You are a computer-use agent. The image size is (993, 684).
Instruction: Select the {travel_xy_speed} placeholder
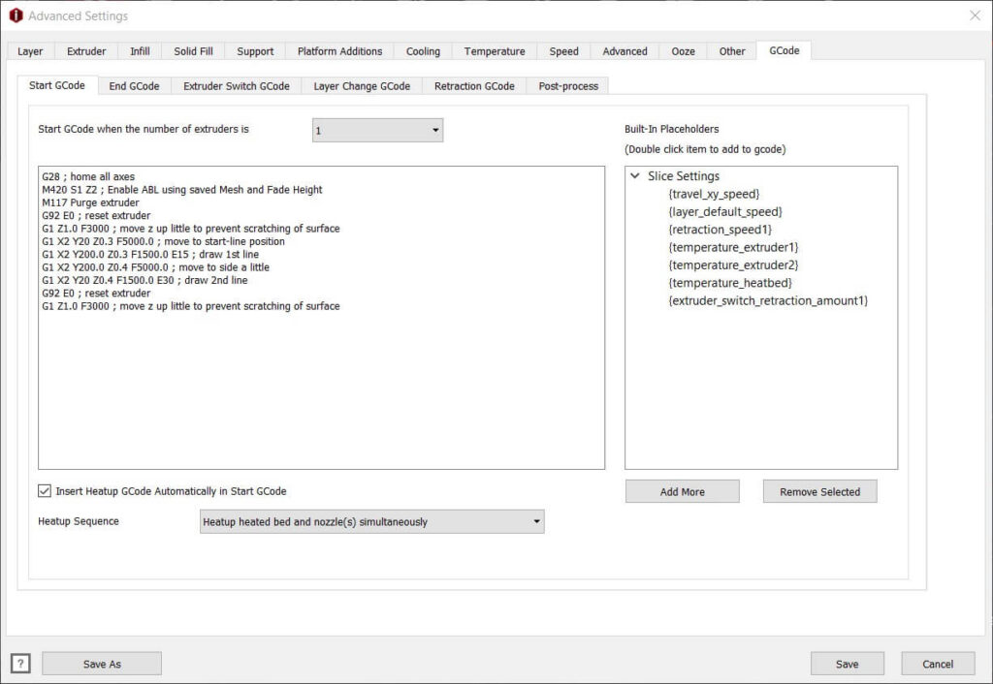coord(714,195)
